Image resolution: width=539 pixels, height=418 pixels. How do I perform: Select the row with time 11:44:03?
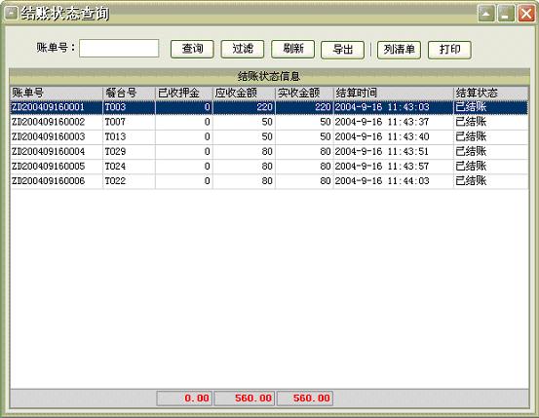[269, 181]
